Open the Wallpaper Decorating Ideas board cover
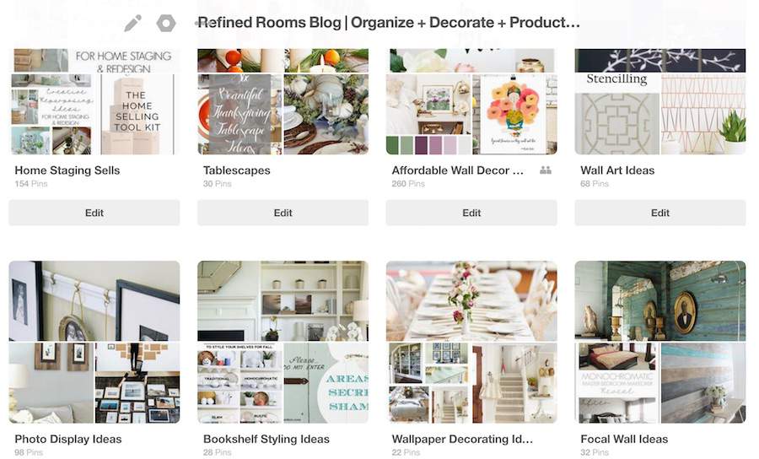The width and height of the screenshot is (759, 459). pos(471,342)
